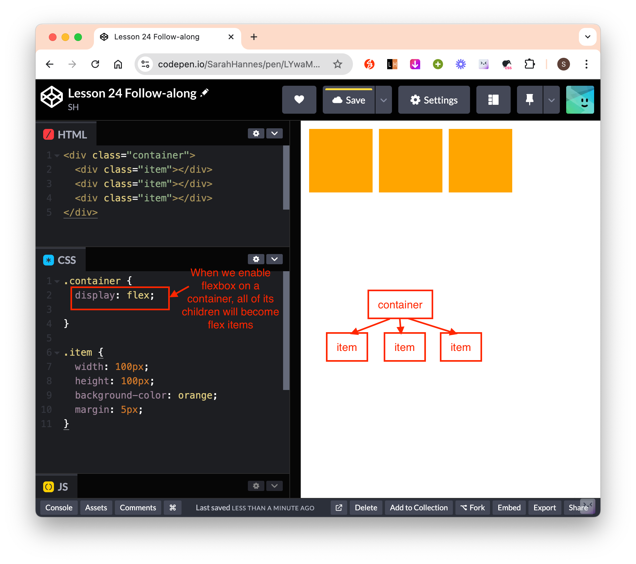Save the pen with the Save button
Screen dimensions: 636x564
click(349, 100)
